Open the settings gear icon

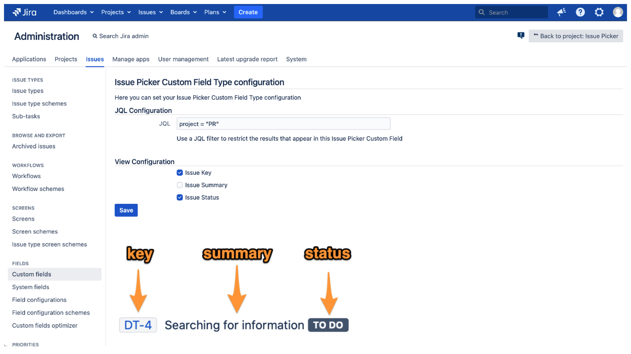click(599, 12)
